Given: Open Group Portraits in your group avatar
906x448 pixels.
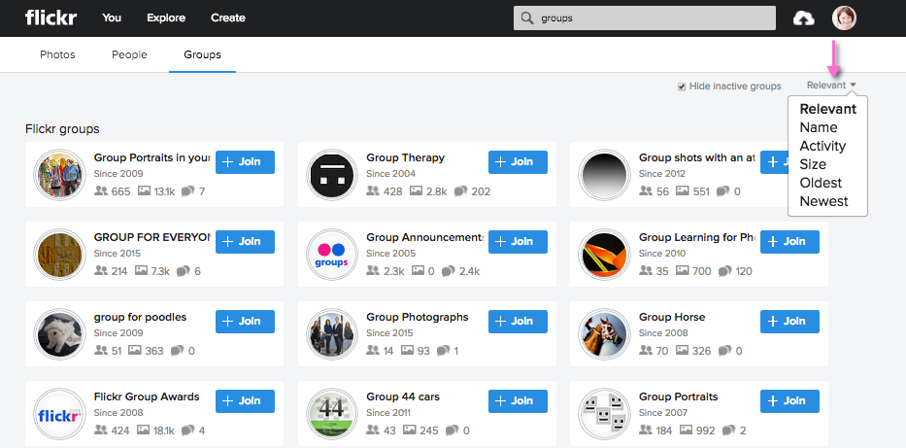Looking at the screenshot, I should point(59,175).
